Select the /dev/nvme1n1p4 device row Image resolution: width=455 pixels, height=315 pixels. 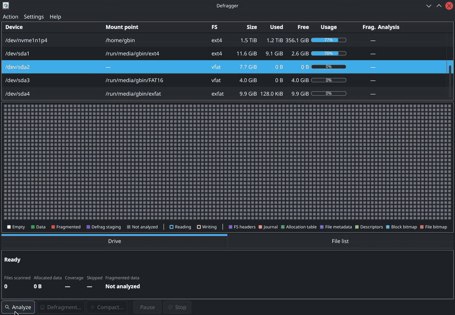(x=225, y=40)
